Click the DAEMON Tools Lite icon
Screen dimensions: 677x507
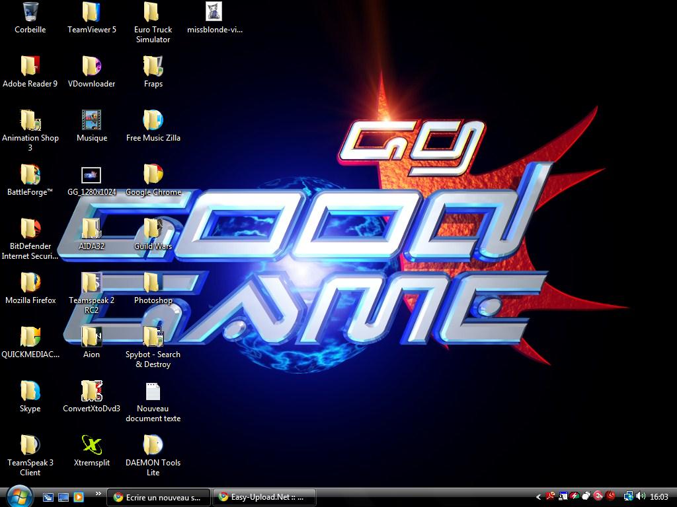point(153,446)
